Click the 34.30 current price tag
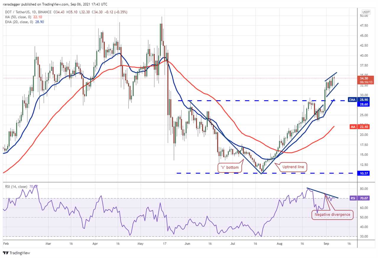378x258 pixels. (363, 78)
